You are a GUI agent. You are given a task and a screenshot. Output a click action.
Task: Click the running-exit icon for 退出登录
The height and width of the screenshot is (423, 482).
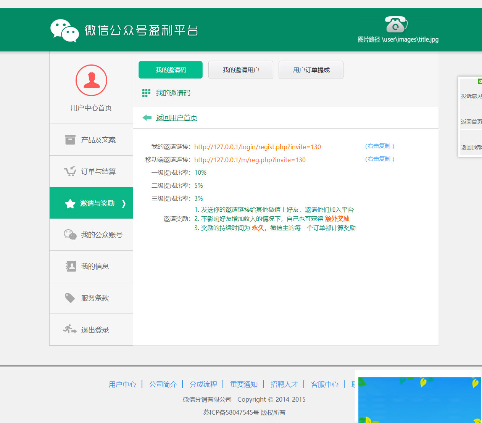click(x=70, y=329)
